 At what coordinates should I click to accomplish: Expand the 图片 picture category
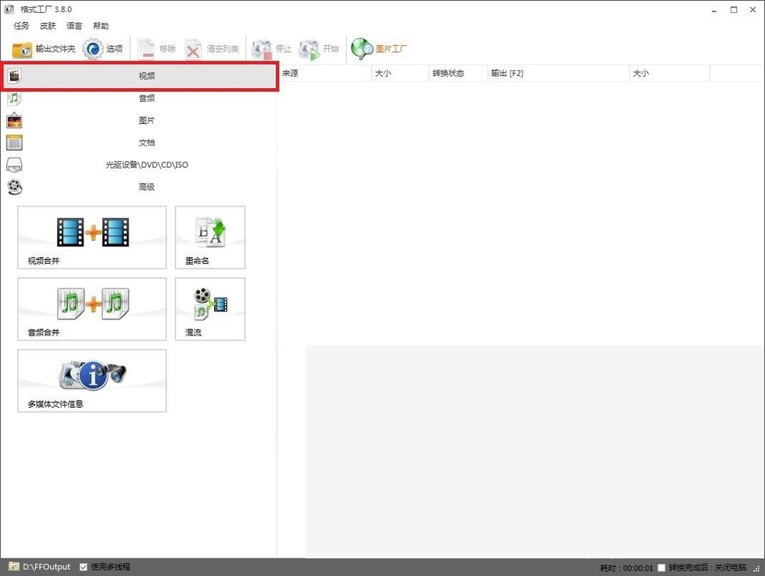click(x=139, y=120)
